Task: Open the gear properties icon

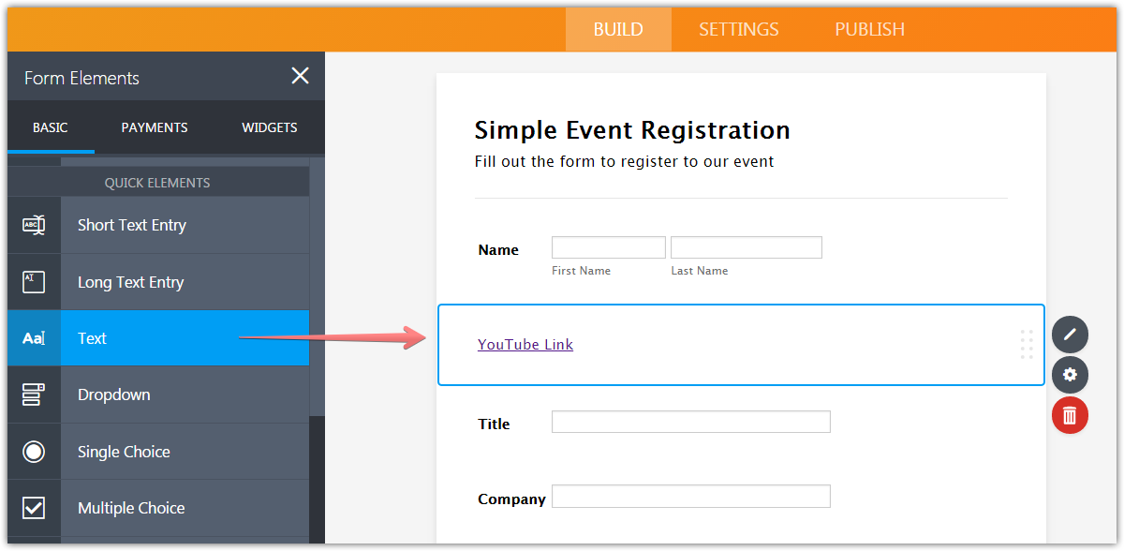Action: 1070,375
